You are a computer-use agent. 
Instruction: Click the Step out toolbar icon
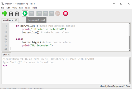click(x=51, y=14)
